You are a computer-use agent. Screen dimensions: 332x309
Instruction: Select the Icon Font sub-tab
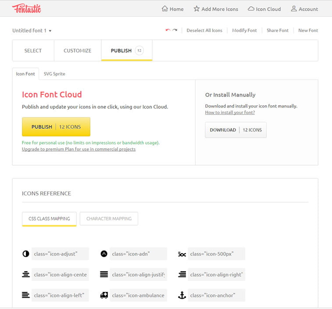point(25,74)
